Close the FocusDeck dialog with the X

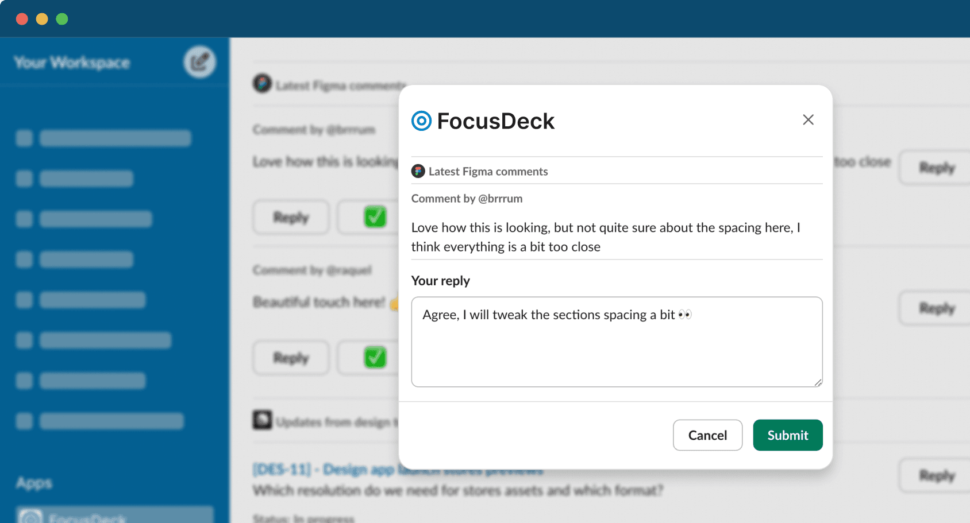[808, 120]
